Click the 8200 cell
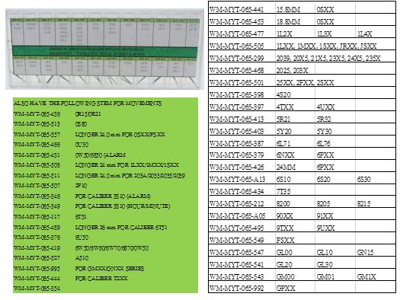Viewport: 400px width, 300px height. [295, 202]
